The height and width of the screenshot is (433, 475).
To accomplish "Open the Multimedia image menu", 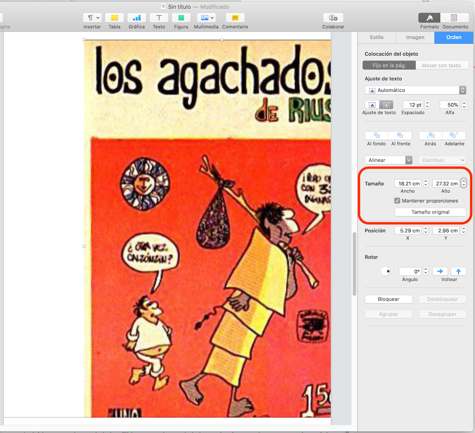I will (206, 18).
